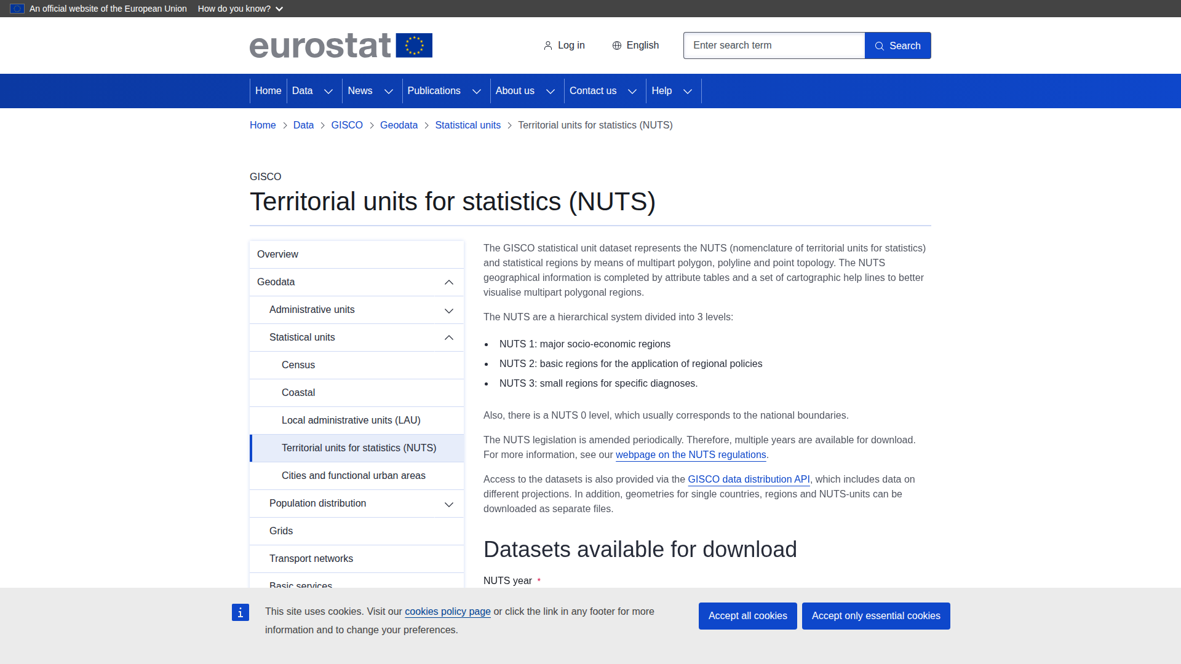Image resolution: width=1181 pixels, height=664 pixels.
Task: Expand the Publications menu chevron
Action: pos(477,91)
